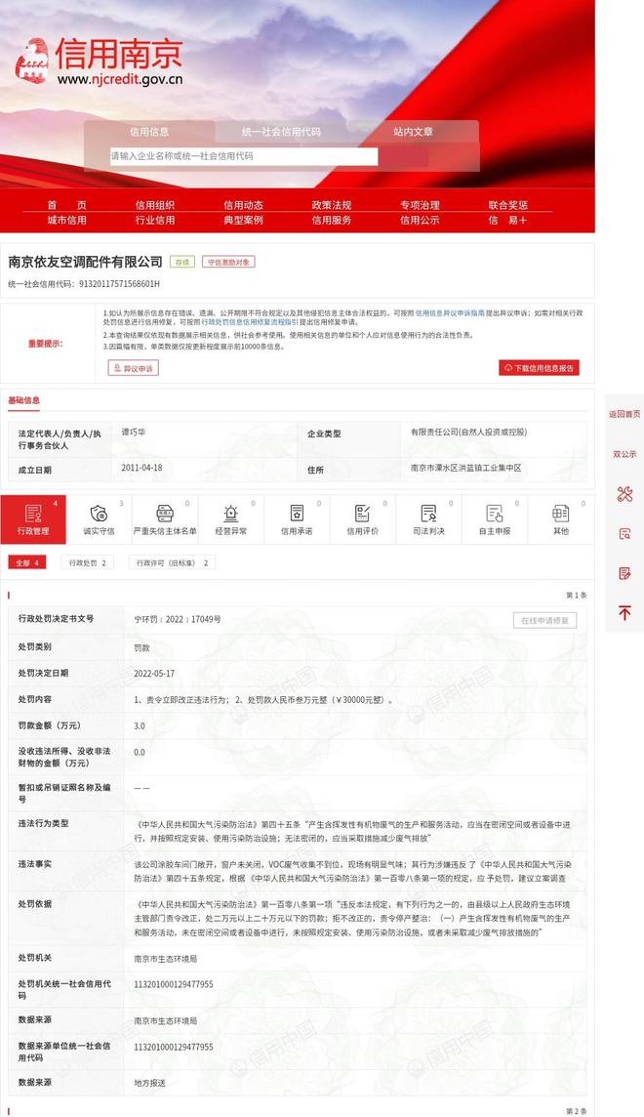Open the 严重失信主体名单 icon tab
This screenshot has height=1117, width=644.
click(x=165, y=519)
